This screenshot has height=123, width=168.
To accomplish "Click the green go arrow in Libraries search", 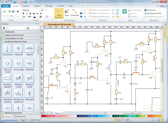I will [x=28, y=28].
